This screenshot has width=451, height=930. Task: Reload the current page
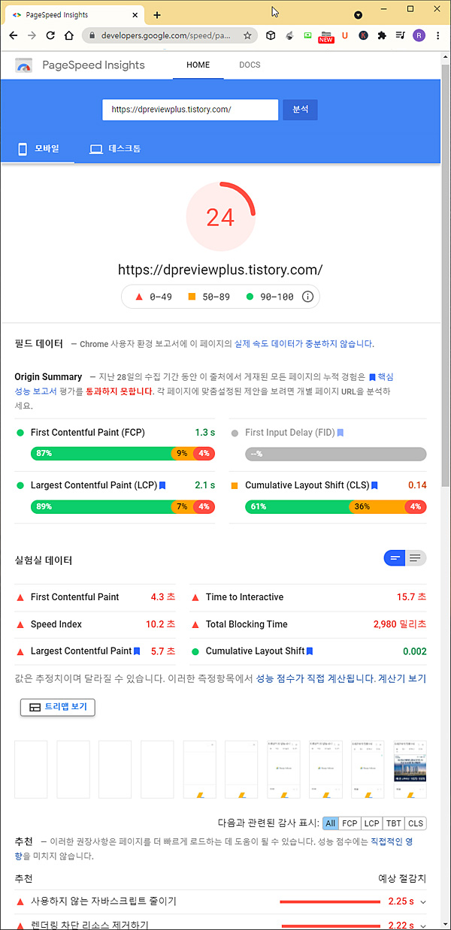coord(50,35)
